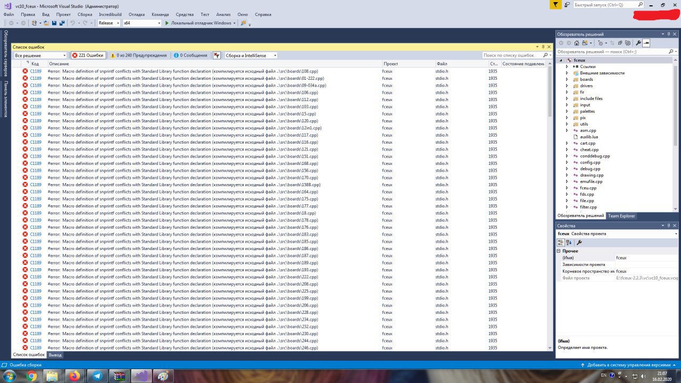This screenshot has height=383, width=681.
Task: Open the Сборка и IntelliSense dropdown
Action: [251, 55]
